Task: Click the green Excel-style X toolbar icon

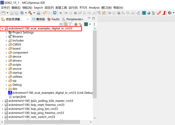Action: tap(144, 13)
